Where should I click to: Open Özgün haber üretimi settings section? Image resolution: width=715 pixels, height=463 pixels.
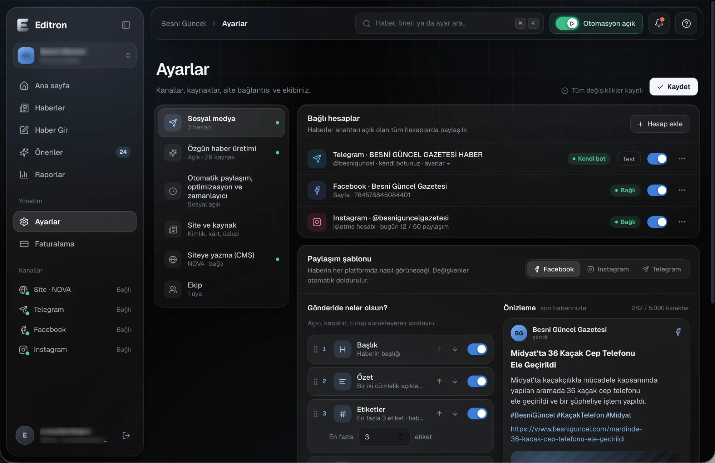pyautogui.click(x=221, y=153)
